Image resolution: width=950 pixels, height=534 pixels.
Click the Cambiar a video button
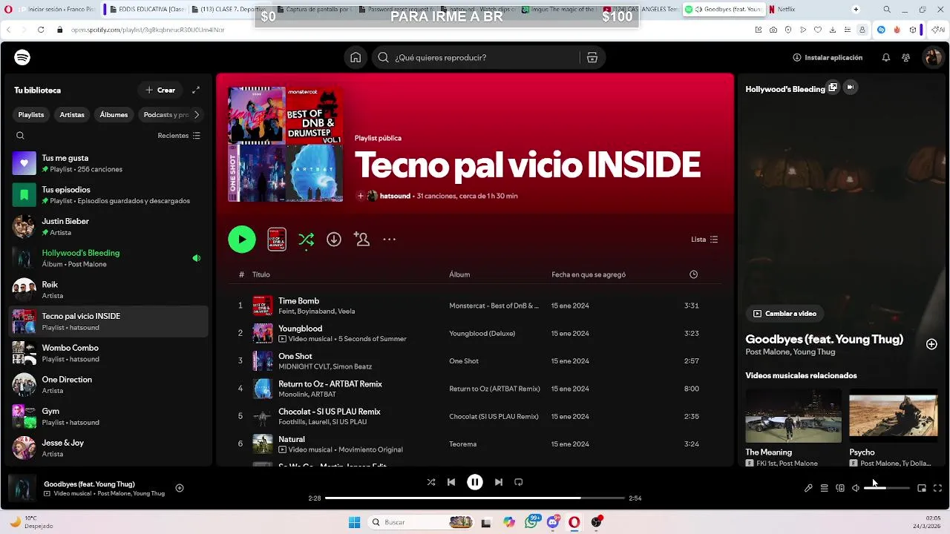click(784, 314)
